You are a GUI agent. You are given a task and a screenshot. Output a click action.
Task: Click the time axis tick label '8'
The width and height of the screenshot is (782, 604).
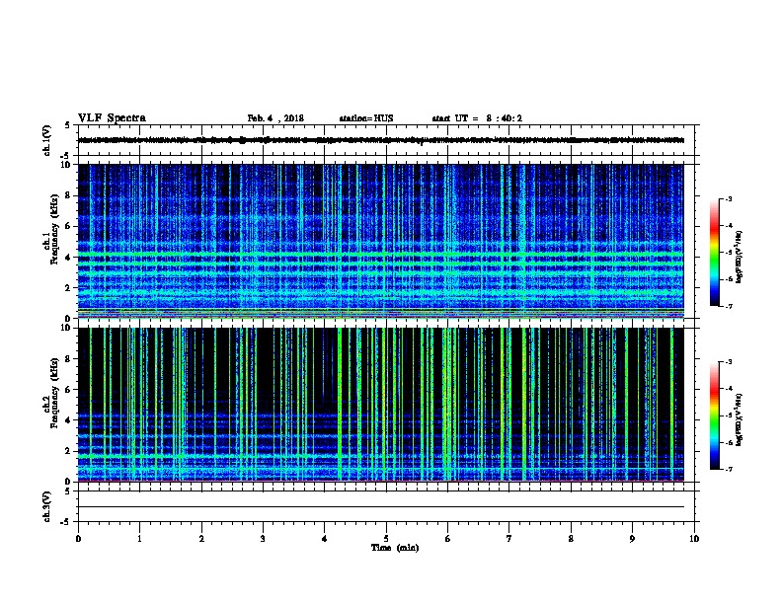coord(571,539)
